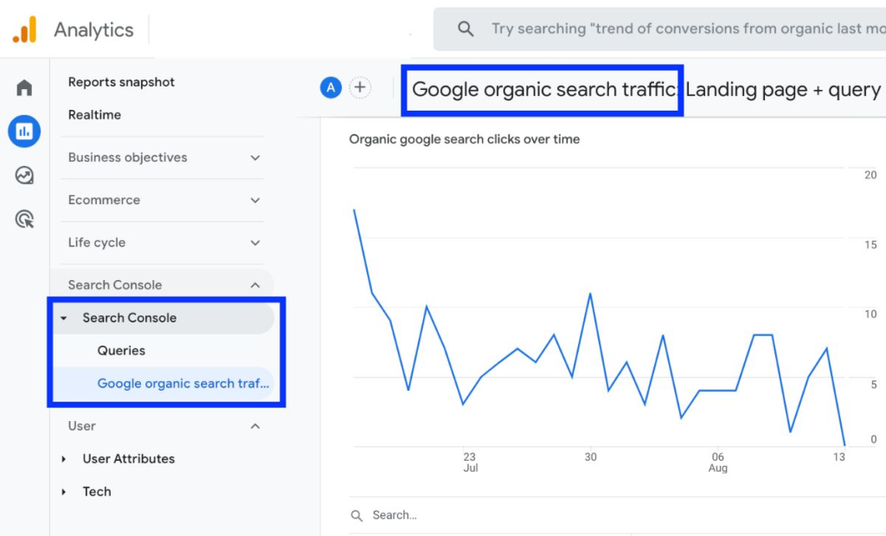Click the blue A comparison chip
The image size is (886, 536).
331,86
